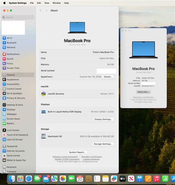The image size is (175, 185).
Task: Click the AppleCare+ Details button
Action: pos(108,77)
